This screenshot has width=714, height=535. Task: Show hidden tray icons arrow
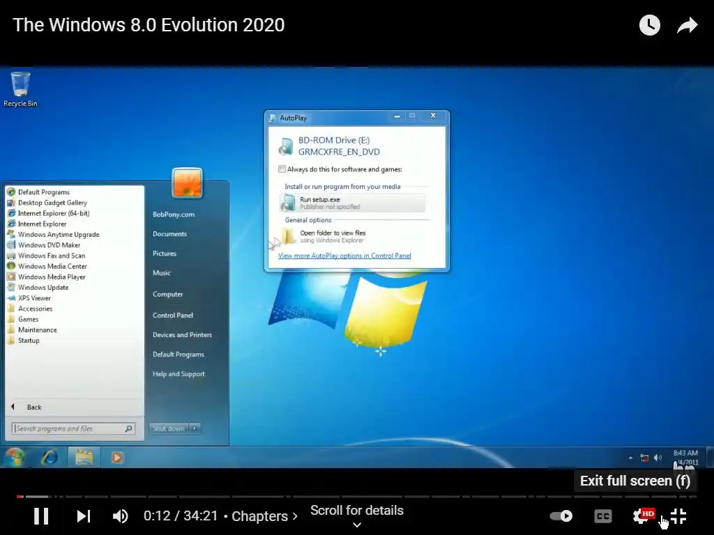click(630, 458)
